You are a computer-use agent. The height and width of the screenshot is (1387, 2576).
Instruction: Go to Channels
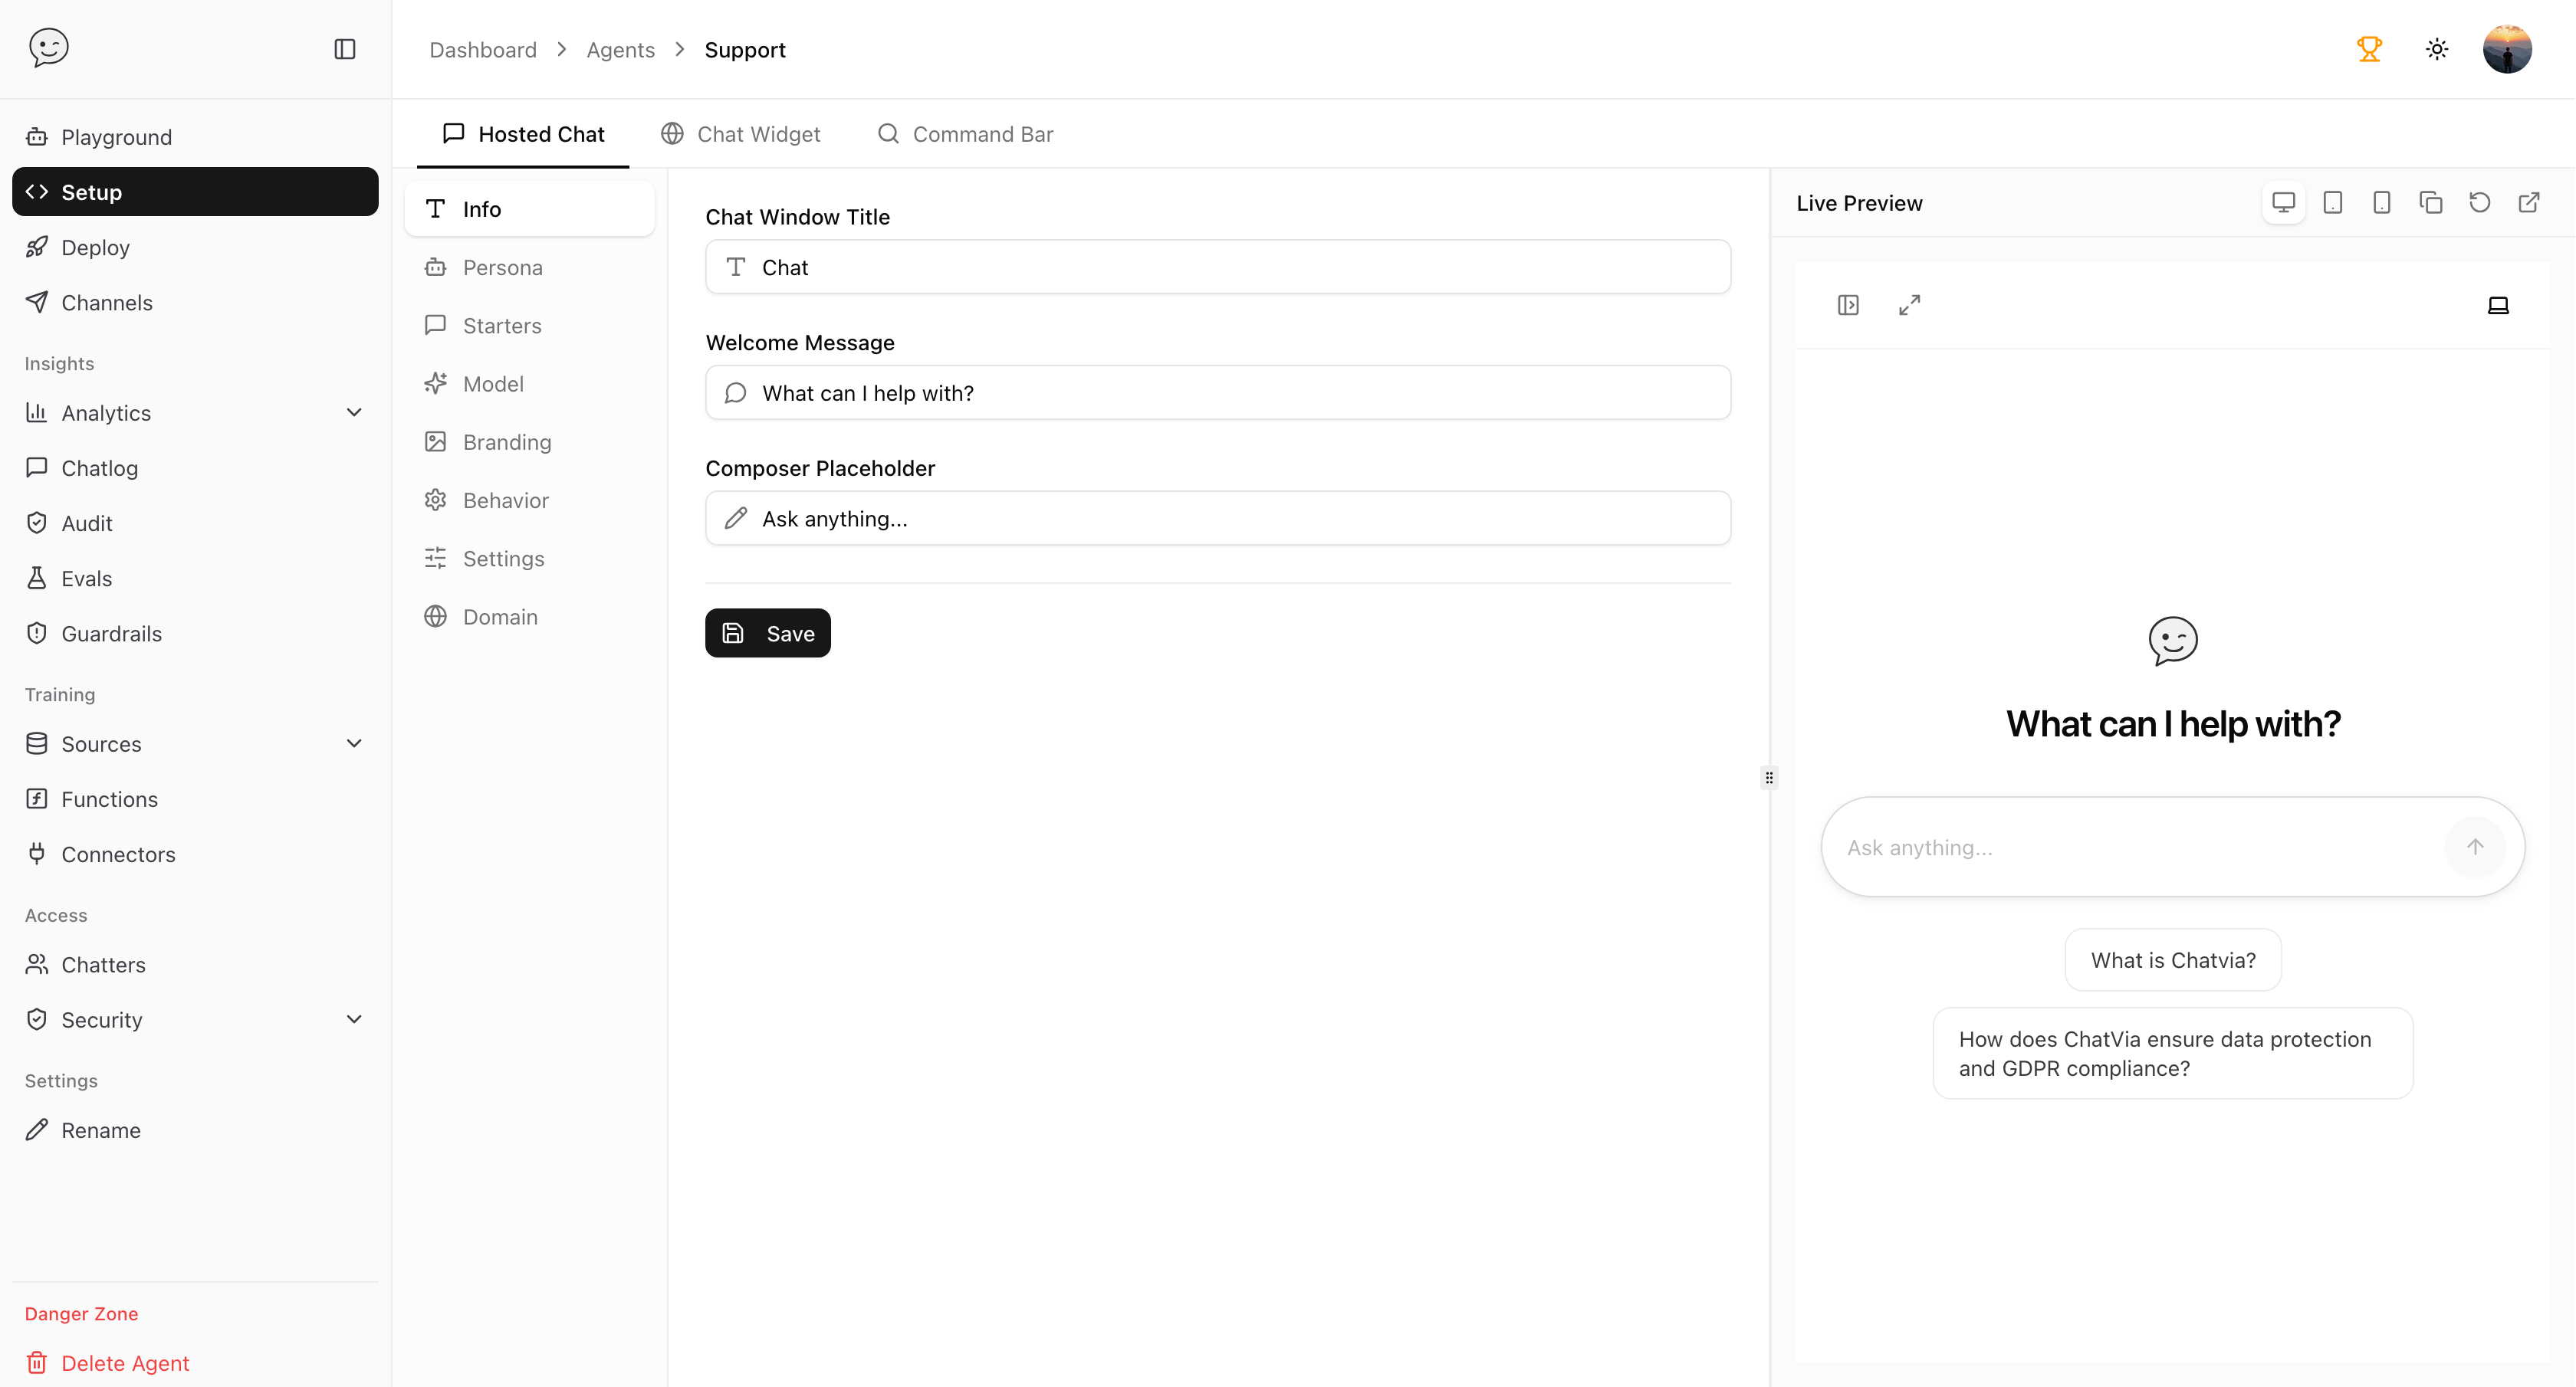coord(195,303)
